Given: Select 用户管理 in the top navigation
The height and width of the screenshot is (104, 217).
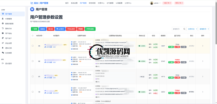Looking at the screenshot, I should (83, 3).
